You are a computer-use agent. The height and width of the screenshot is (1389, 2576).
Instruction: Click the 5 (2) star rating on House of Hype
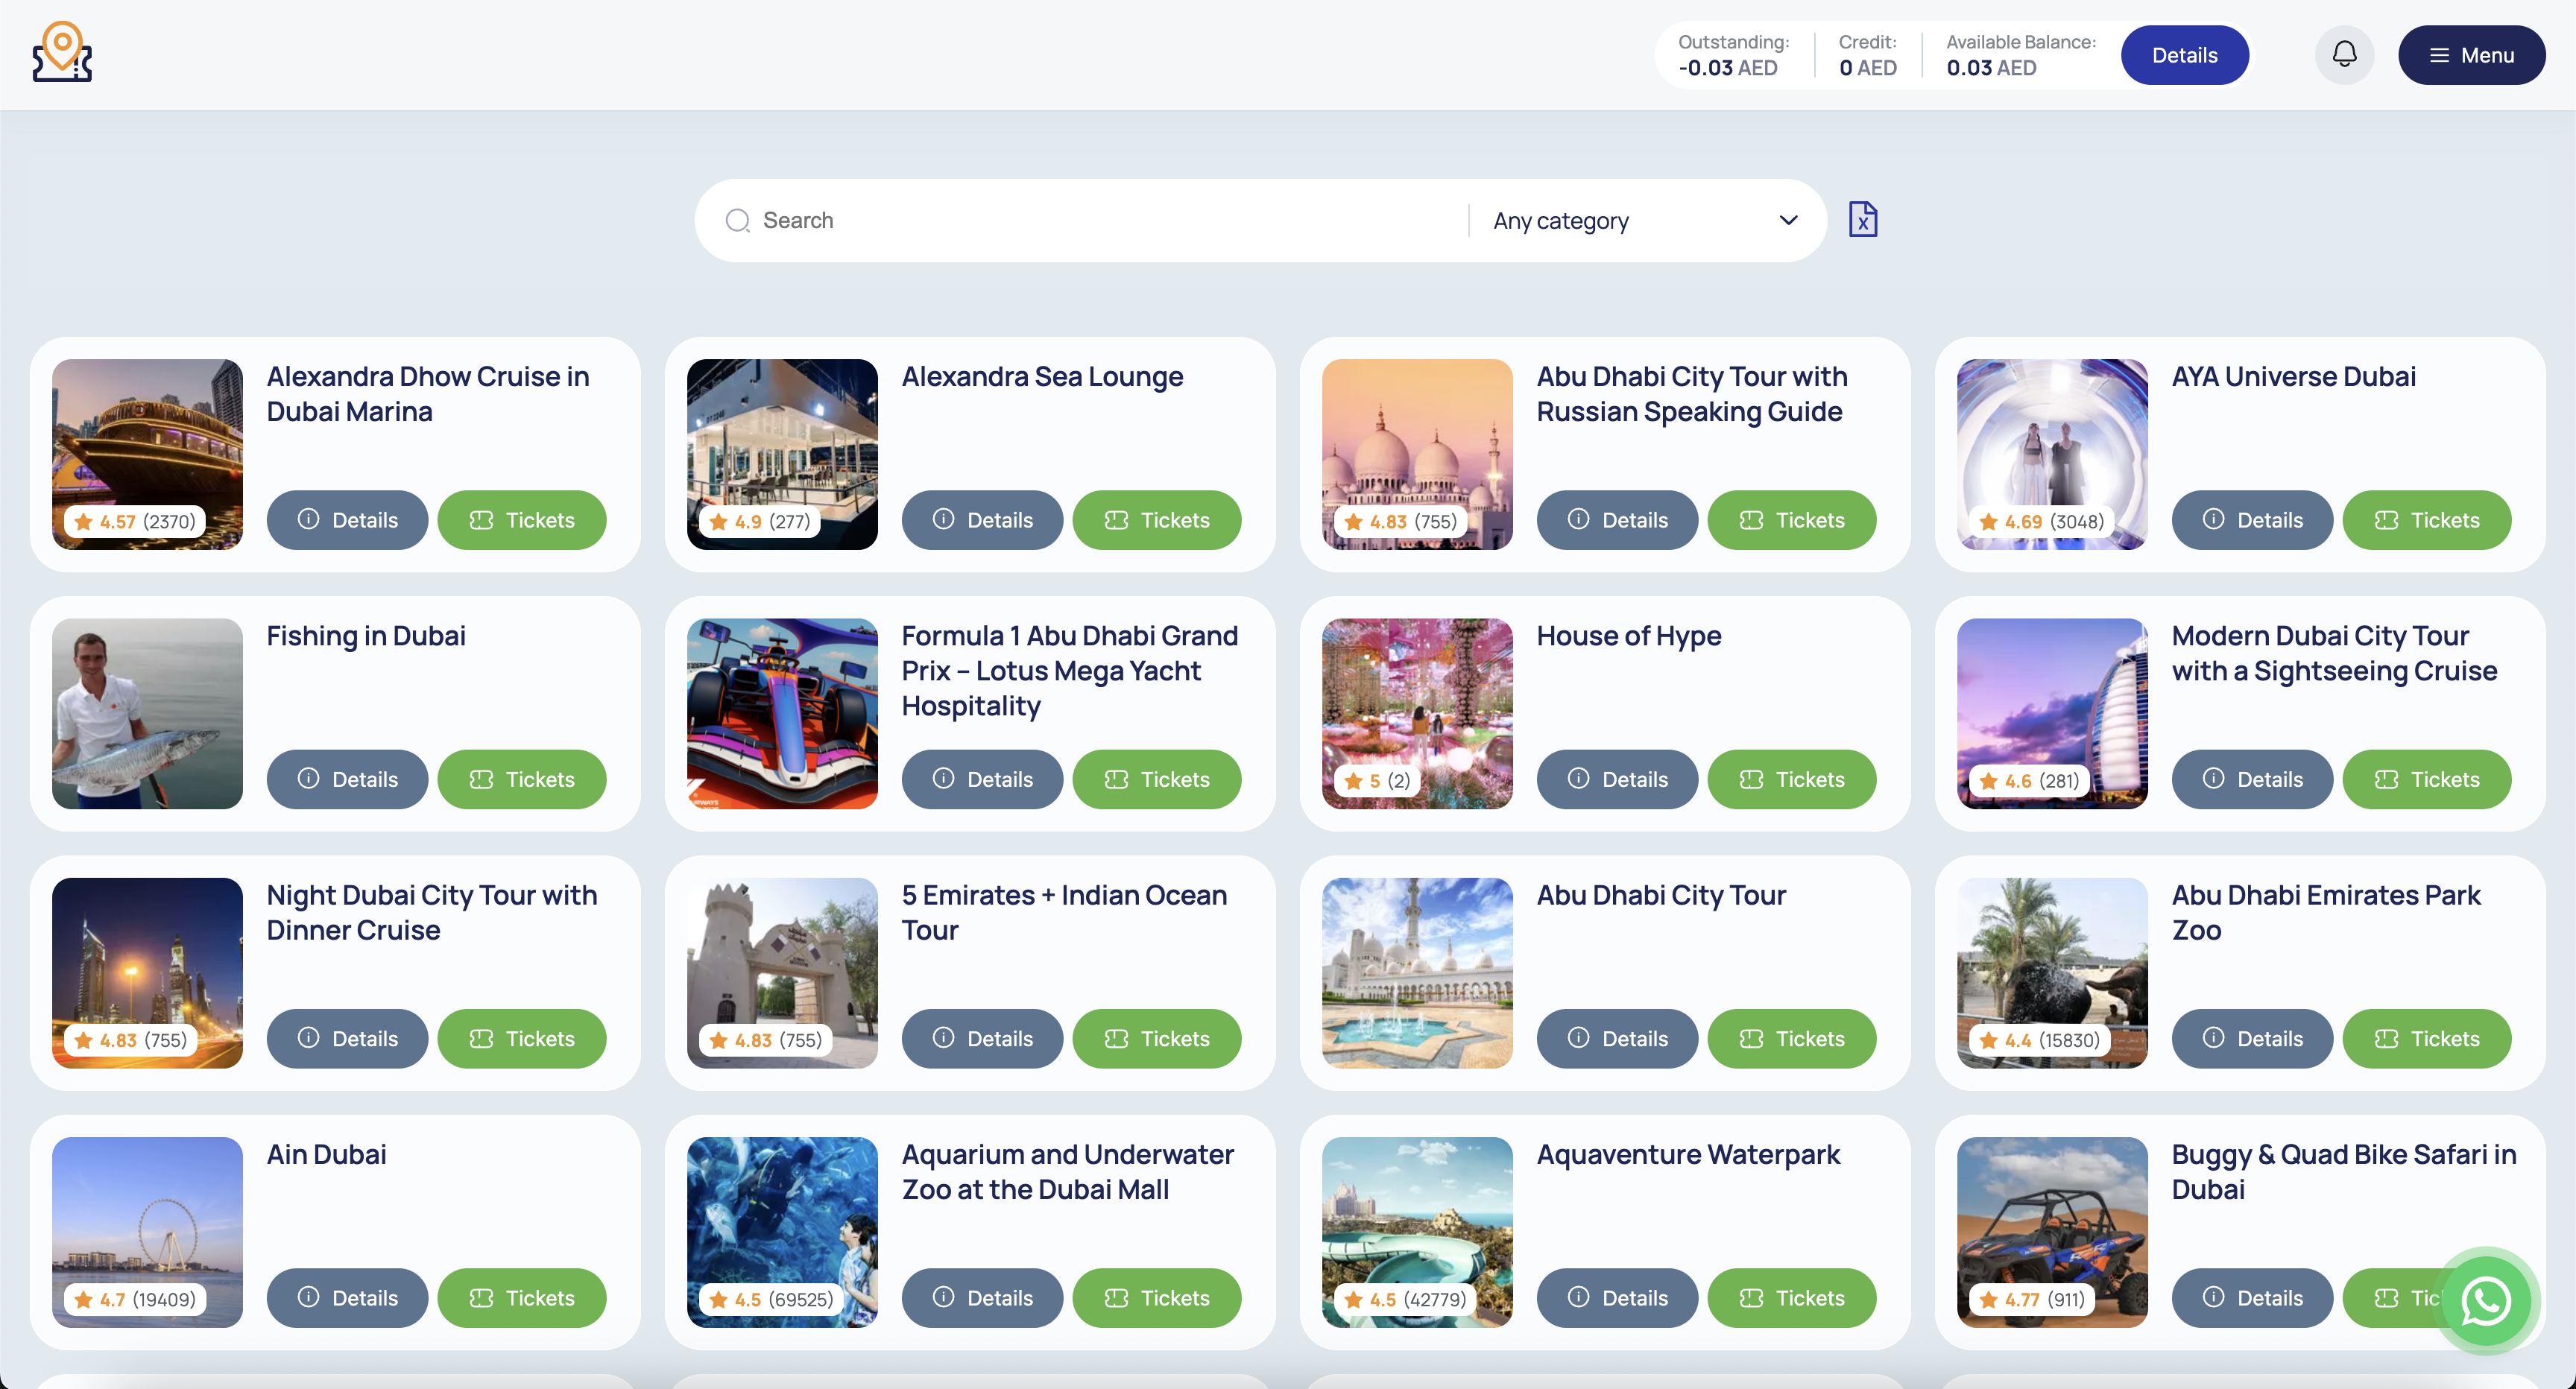1376,780
